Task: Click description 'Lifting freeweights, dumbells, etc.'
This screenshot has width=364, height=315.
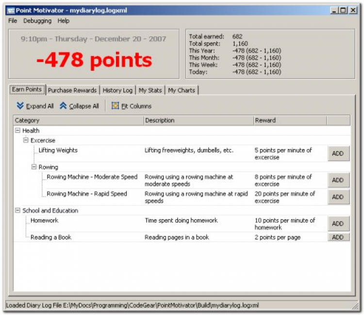Action: 189,150
